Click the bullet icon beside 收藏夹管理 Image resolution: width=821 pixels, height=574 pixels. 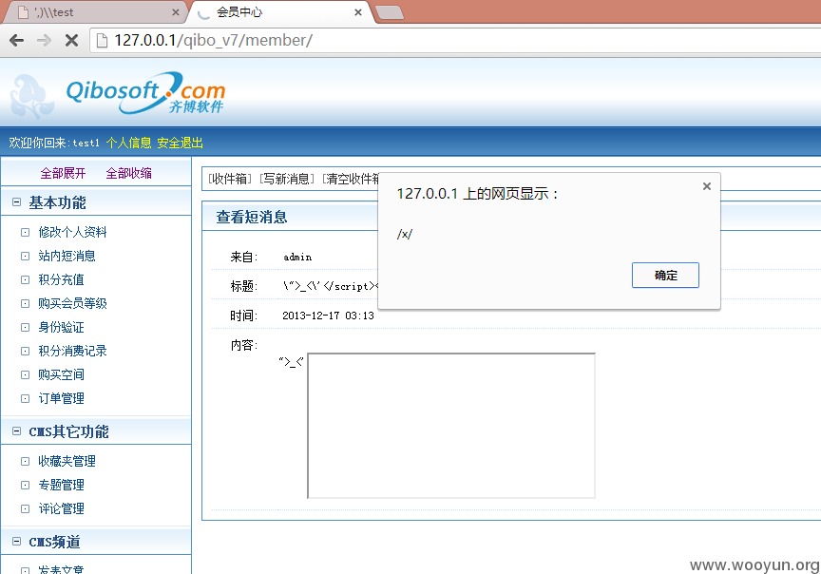(x=25, y=462)
